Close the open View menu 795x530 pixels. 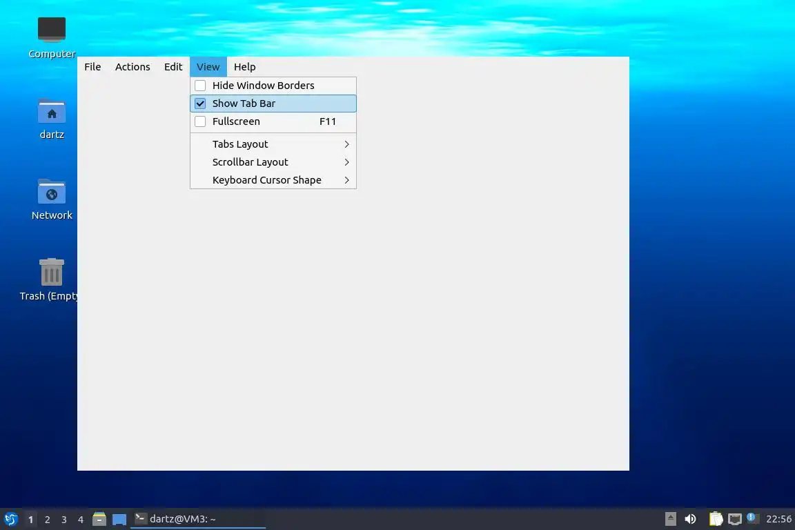point(208,67)
